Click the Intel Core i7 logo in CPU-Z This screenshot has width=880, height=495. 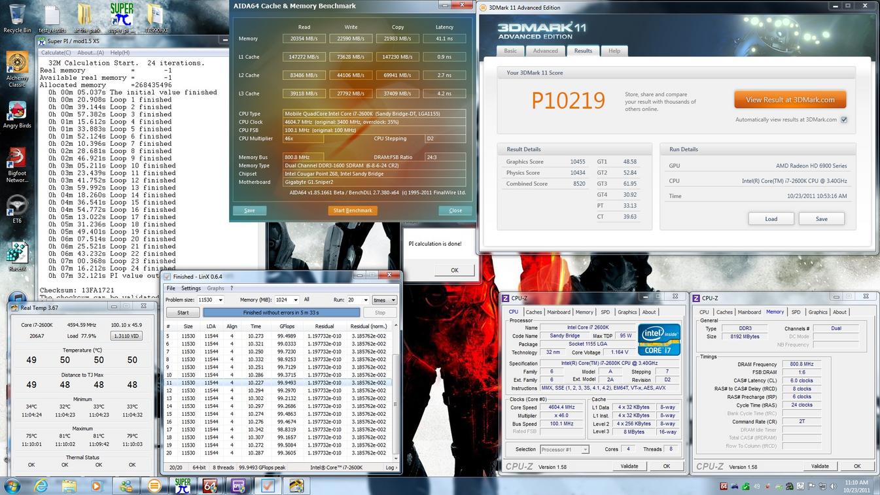coord(659,339)
